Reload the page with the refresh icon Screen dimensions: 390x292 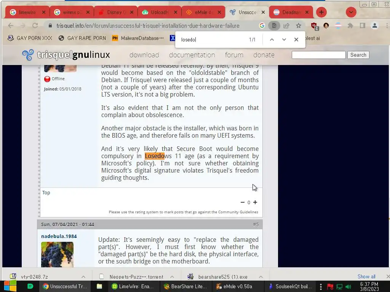35,25
